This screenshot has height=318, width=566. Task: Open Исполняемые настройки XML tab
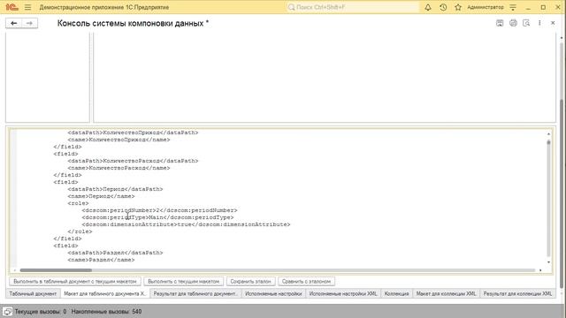pyautogui.click(x=343, y=294)
